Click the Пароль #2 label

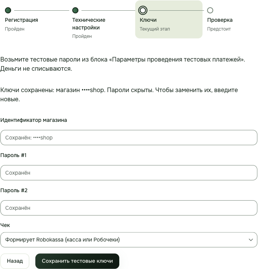pyautogui.click(x=14, y=190)
